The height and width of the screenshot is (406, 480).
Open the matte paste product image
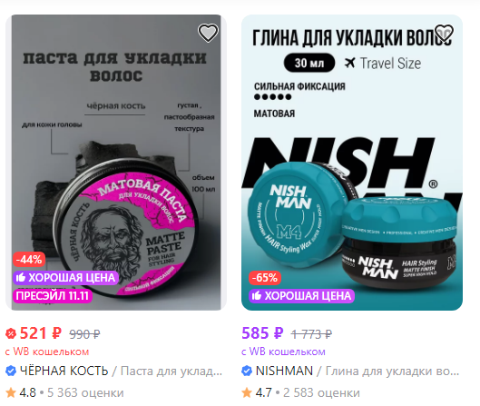(x=116, y=163)
